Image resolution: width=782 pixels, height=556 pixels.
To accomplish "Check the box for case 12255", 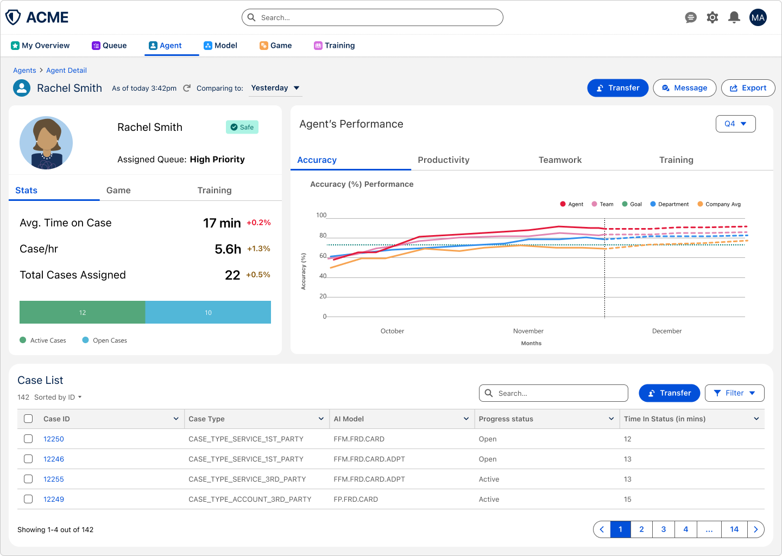I will pyautogui.click(x=28, y=479).
